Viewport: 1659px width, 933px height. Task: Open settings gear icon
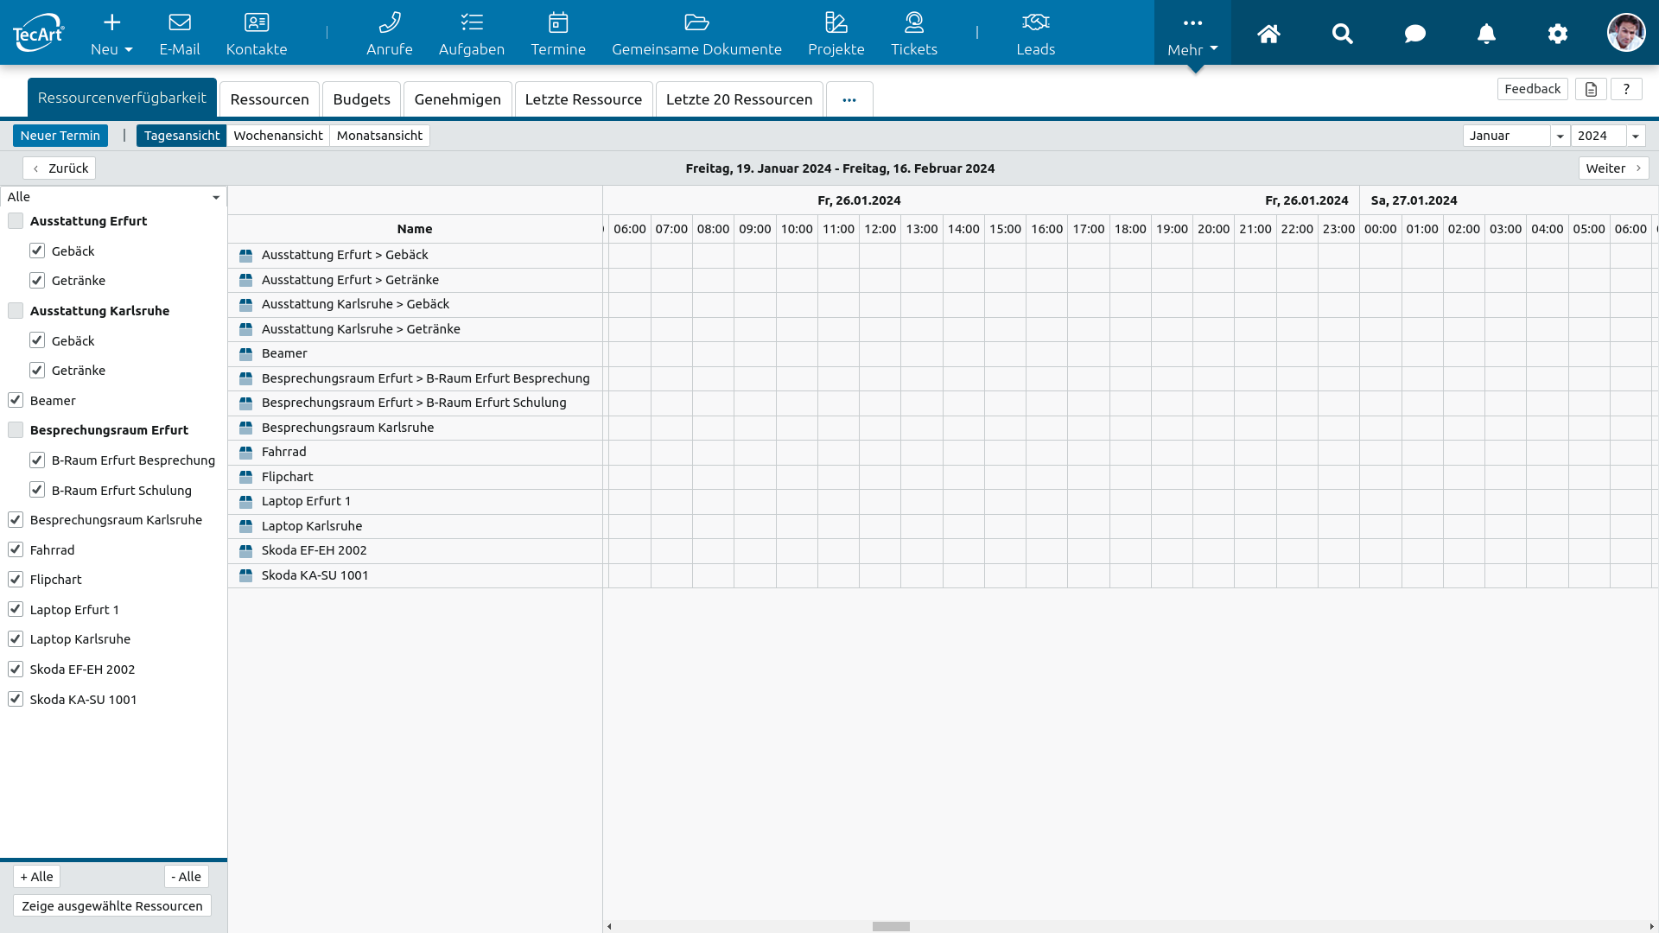(1557, 34)
